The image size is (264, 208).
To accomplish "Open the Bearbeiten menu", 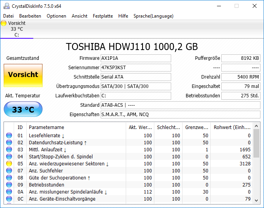I will [x=30, y=16].
